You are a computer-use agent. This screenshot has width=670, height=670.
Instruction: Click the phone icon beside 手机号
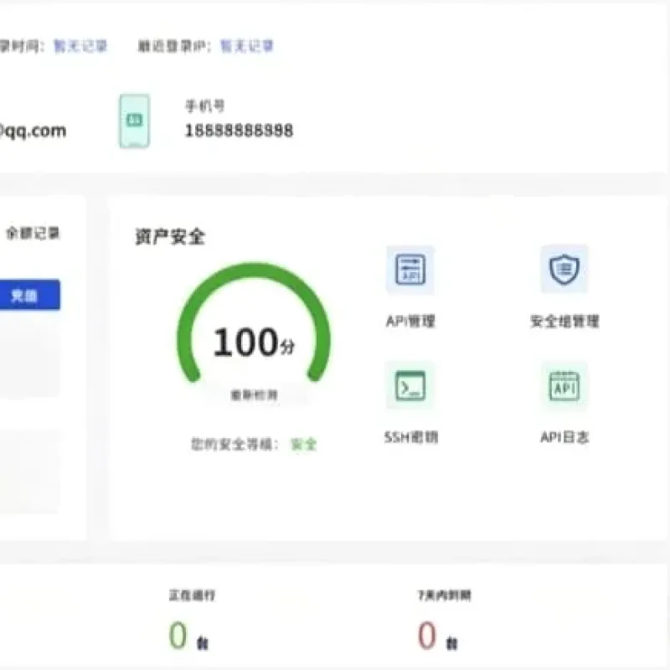134,121
